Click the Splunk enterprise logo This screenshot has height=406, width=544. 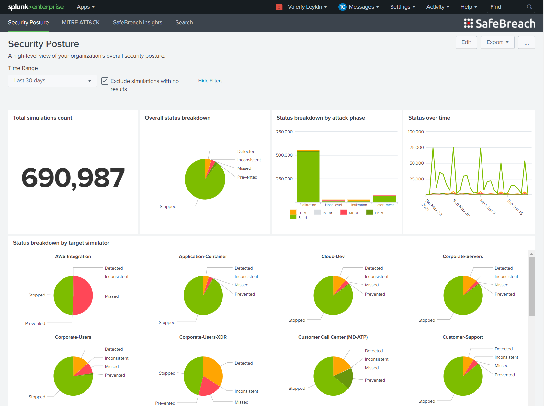(x=36, y=7)
